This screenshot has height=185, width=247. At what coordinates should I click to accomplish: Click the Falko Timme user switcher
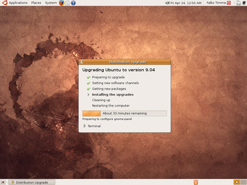(216, 3)
